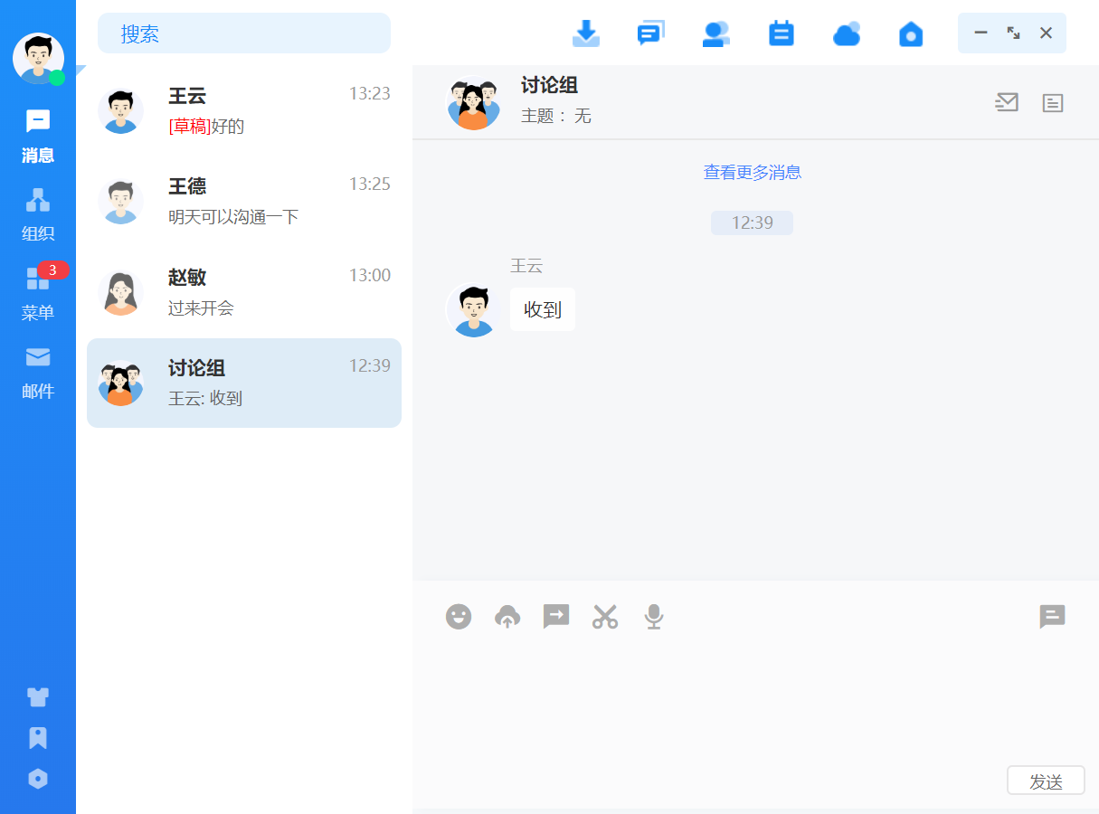This screenshot has width=1099, height=814.
Task: Click the user profile avatar at top-left
Action: point(38,58)
